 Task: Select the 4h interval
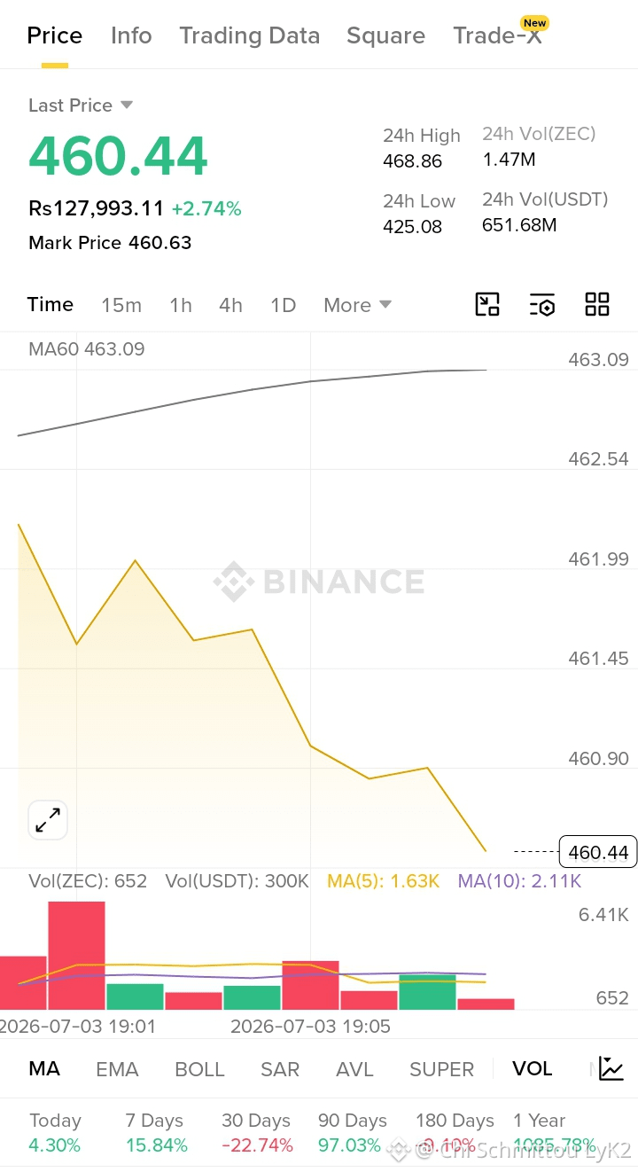click(230, 305)
